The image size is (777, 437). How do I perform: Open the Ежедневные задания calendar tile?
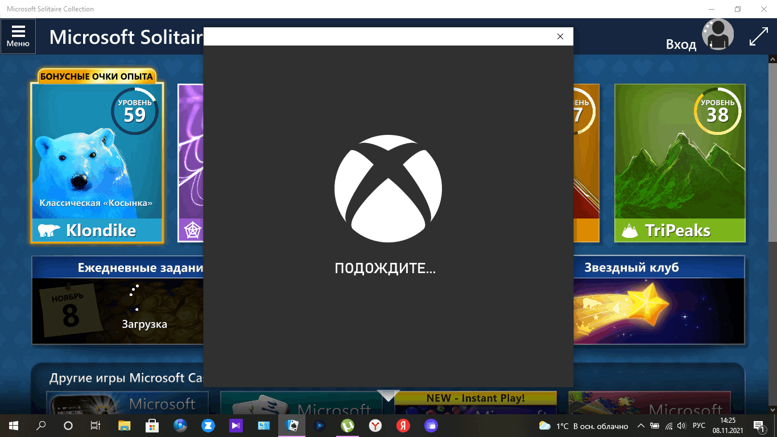tap(118, 300)
